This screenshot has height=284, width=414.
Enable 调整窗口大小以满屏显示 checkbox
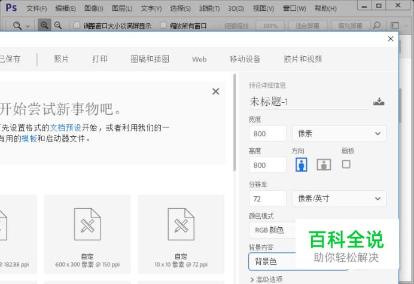click(x=77, y=25)
